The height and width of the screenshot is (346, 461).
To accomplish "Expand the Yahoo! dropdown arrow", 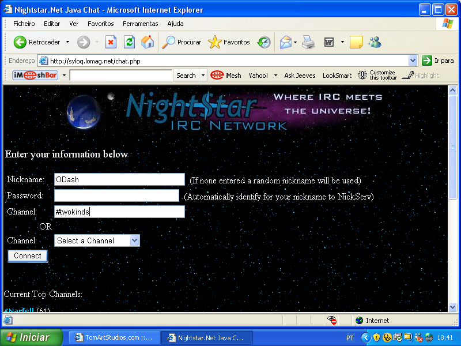I will click(275, 76).
